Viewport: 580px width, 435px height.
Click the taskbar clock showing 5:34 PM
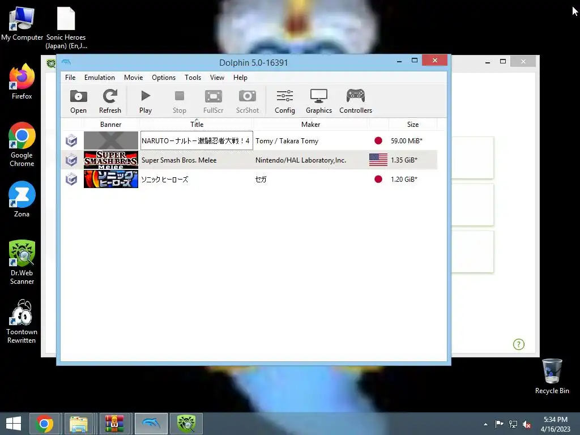(555, 424)
